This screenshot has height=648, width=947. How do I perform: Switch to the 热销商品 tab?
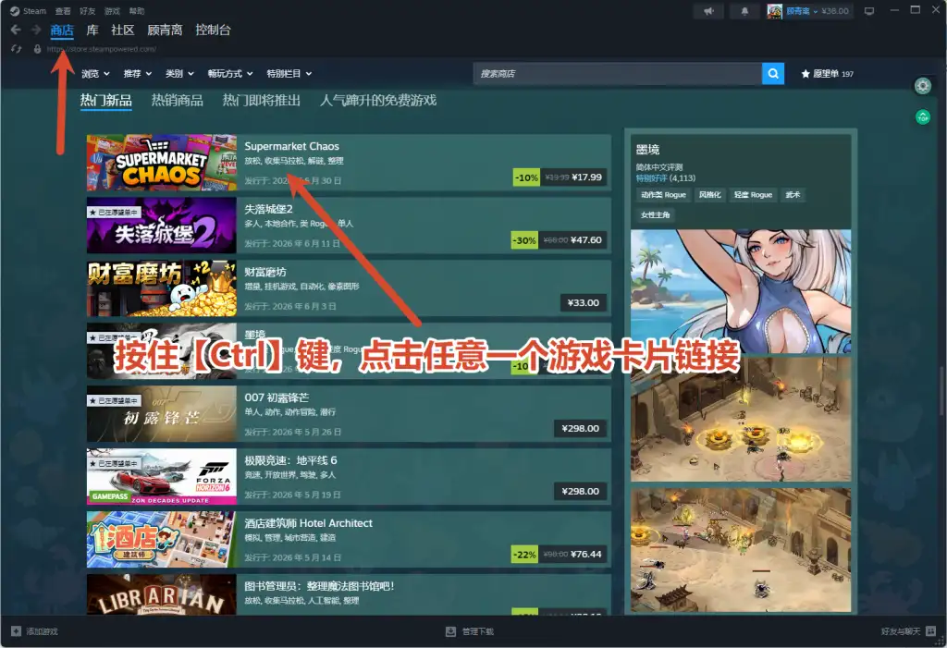pyautogui.click(x=177, y=100)
